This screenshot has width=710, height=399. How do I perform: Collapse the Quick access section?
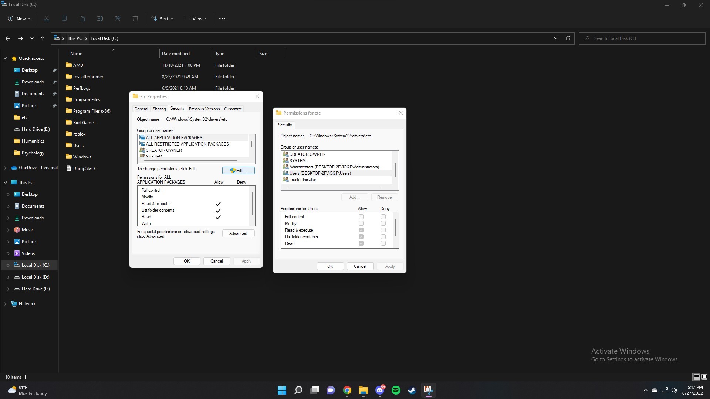pyautogui.click(x=5, y=58)
